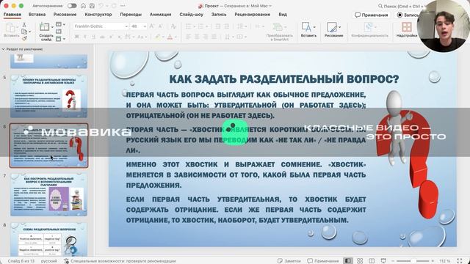
Task: Open the Анимация ribbon tab
Action: tap(160, 14)
